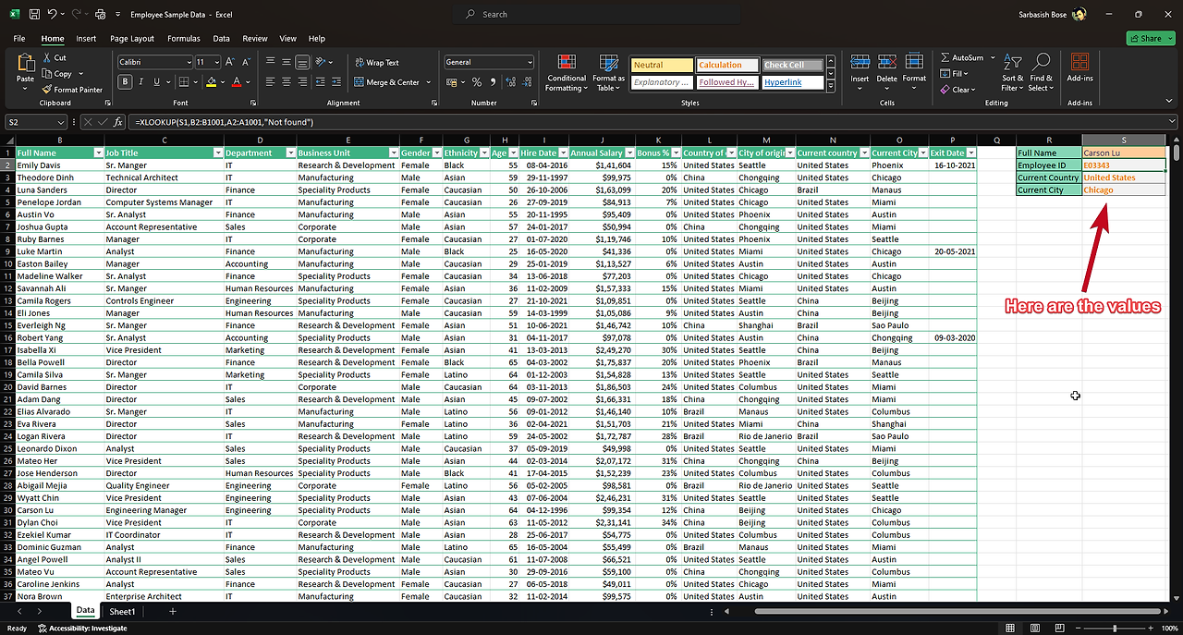The image size is (1183, 635).
Task: Click the Save icon in the title bar
Action: 34,15
